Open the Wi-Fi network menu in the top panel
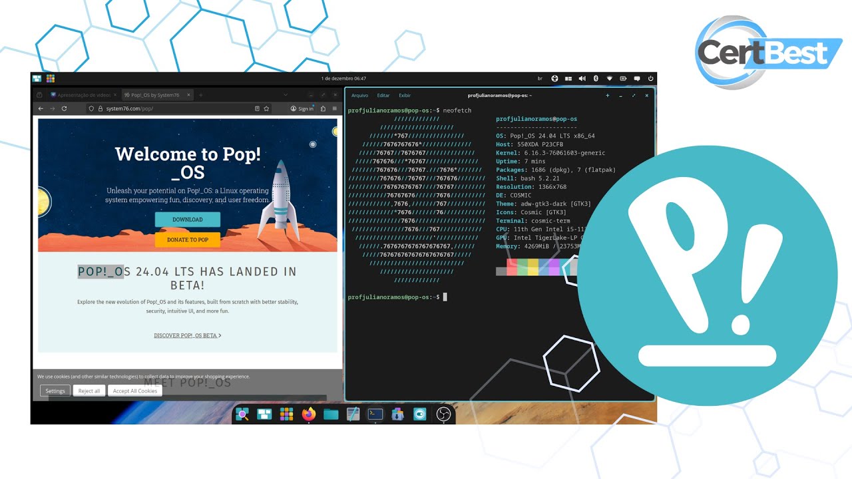 609,79
